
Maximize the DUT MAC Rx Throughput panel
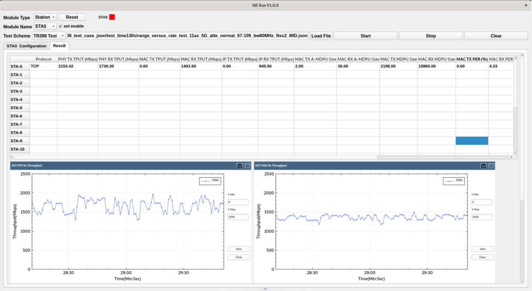491,166
